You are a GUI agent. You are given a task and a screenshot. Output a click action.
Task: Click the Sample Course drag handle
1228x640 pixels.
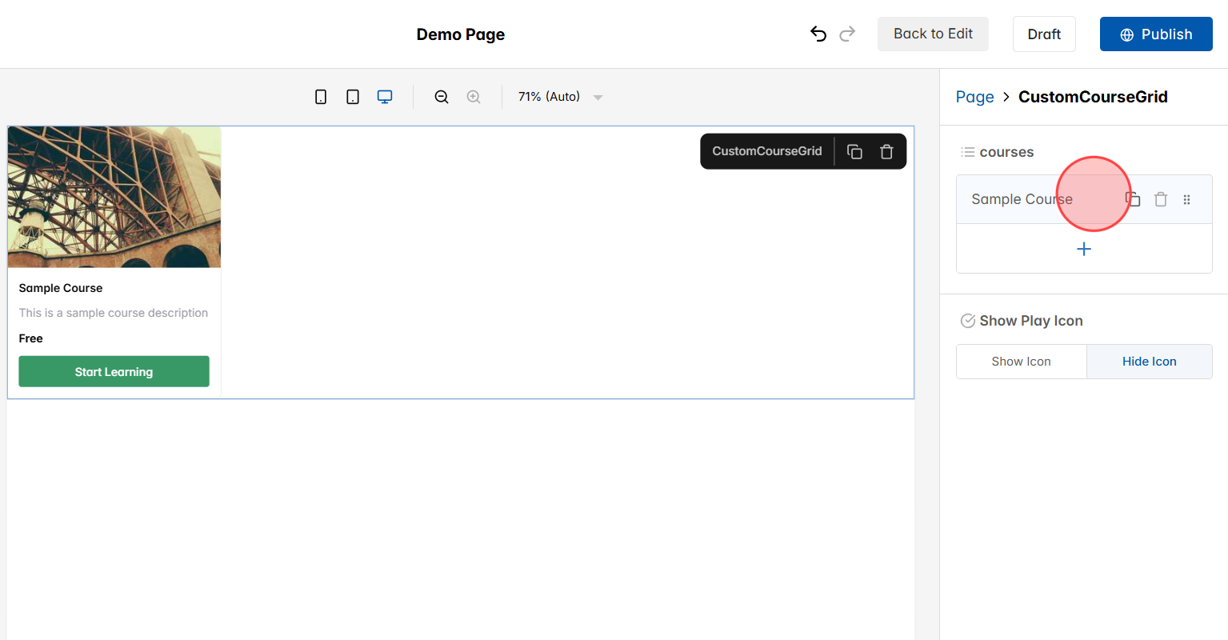coord(1187,198)
